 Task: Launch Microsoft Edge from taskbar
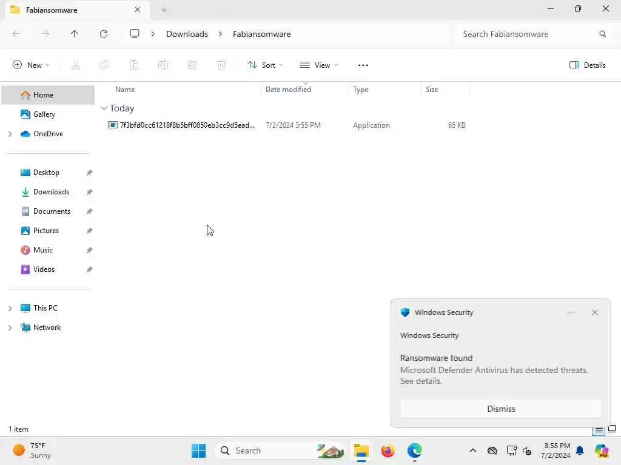[414, 450]
